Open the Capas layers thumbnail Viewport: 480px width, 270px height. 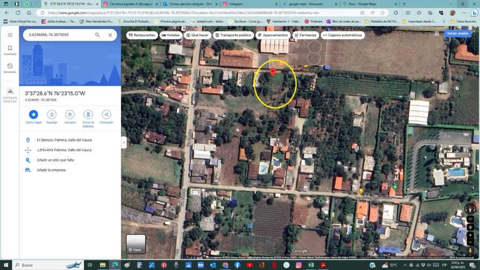(x=136, y=244)
